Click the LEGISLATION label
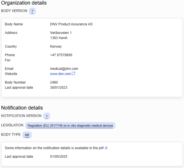 click(12, 125)
